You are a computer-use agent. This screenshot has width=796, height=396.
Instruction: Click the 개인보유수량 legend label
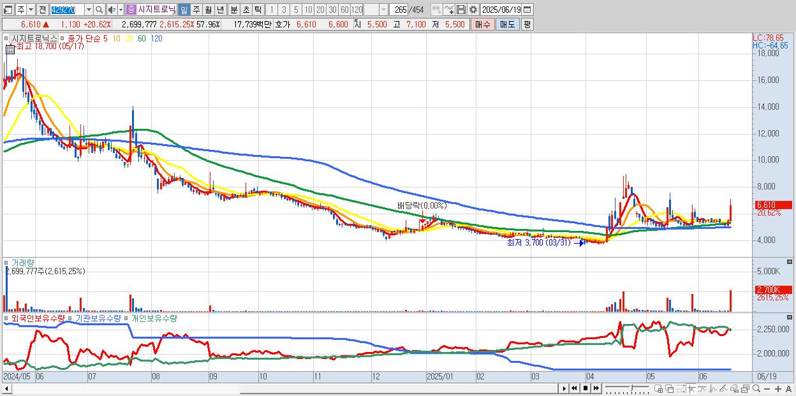[154, 318]
